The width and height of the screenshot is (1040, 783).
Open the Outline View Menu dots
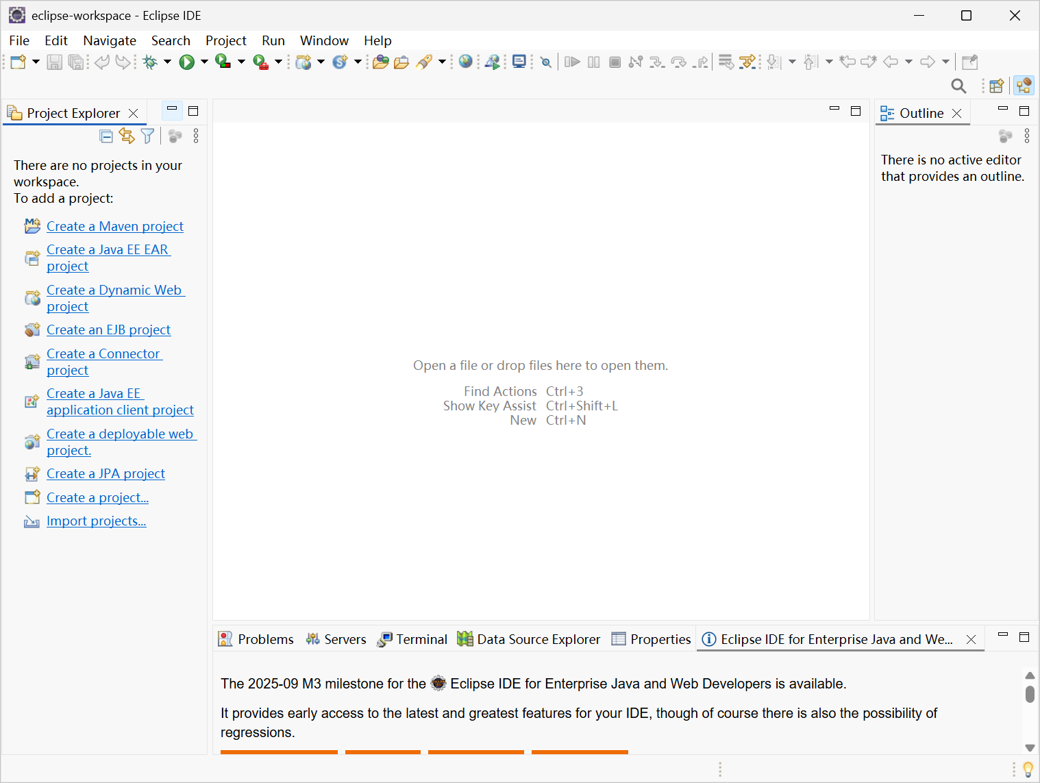coord(1027,136)
